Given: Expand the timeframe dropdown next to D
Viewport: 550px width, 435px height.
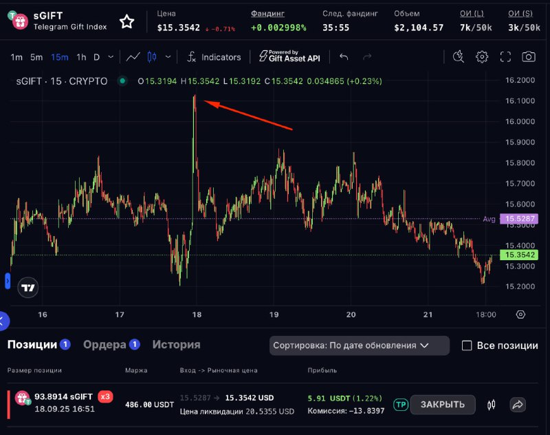Looking at the screenshot, I should 110,57.
